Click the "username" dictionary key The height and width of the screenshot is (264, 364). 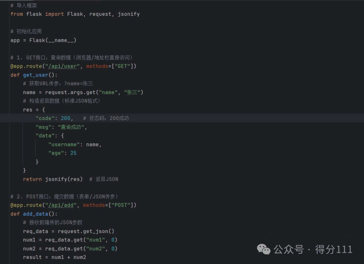point(64,145)
